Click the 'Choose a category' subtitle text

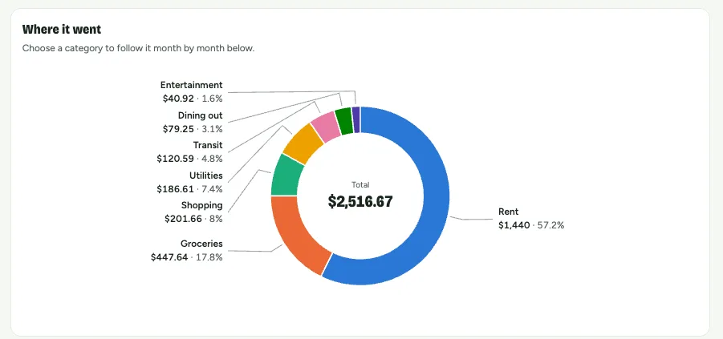point(138,48)
